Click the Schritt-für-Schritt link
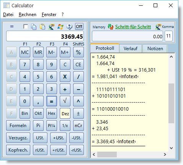183x165 pixels. click(x=133, y=27)
